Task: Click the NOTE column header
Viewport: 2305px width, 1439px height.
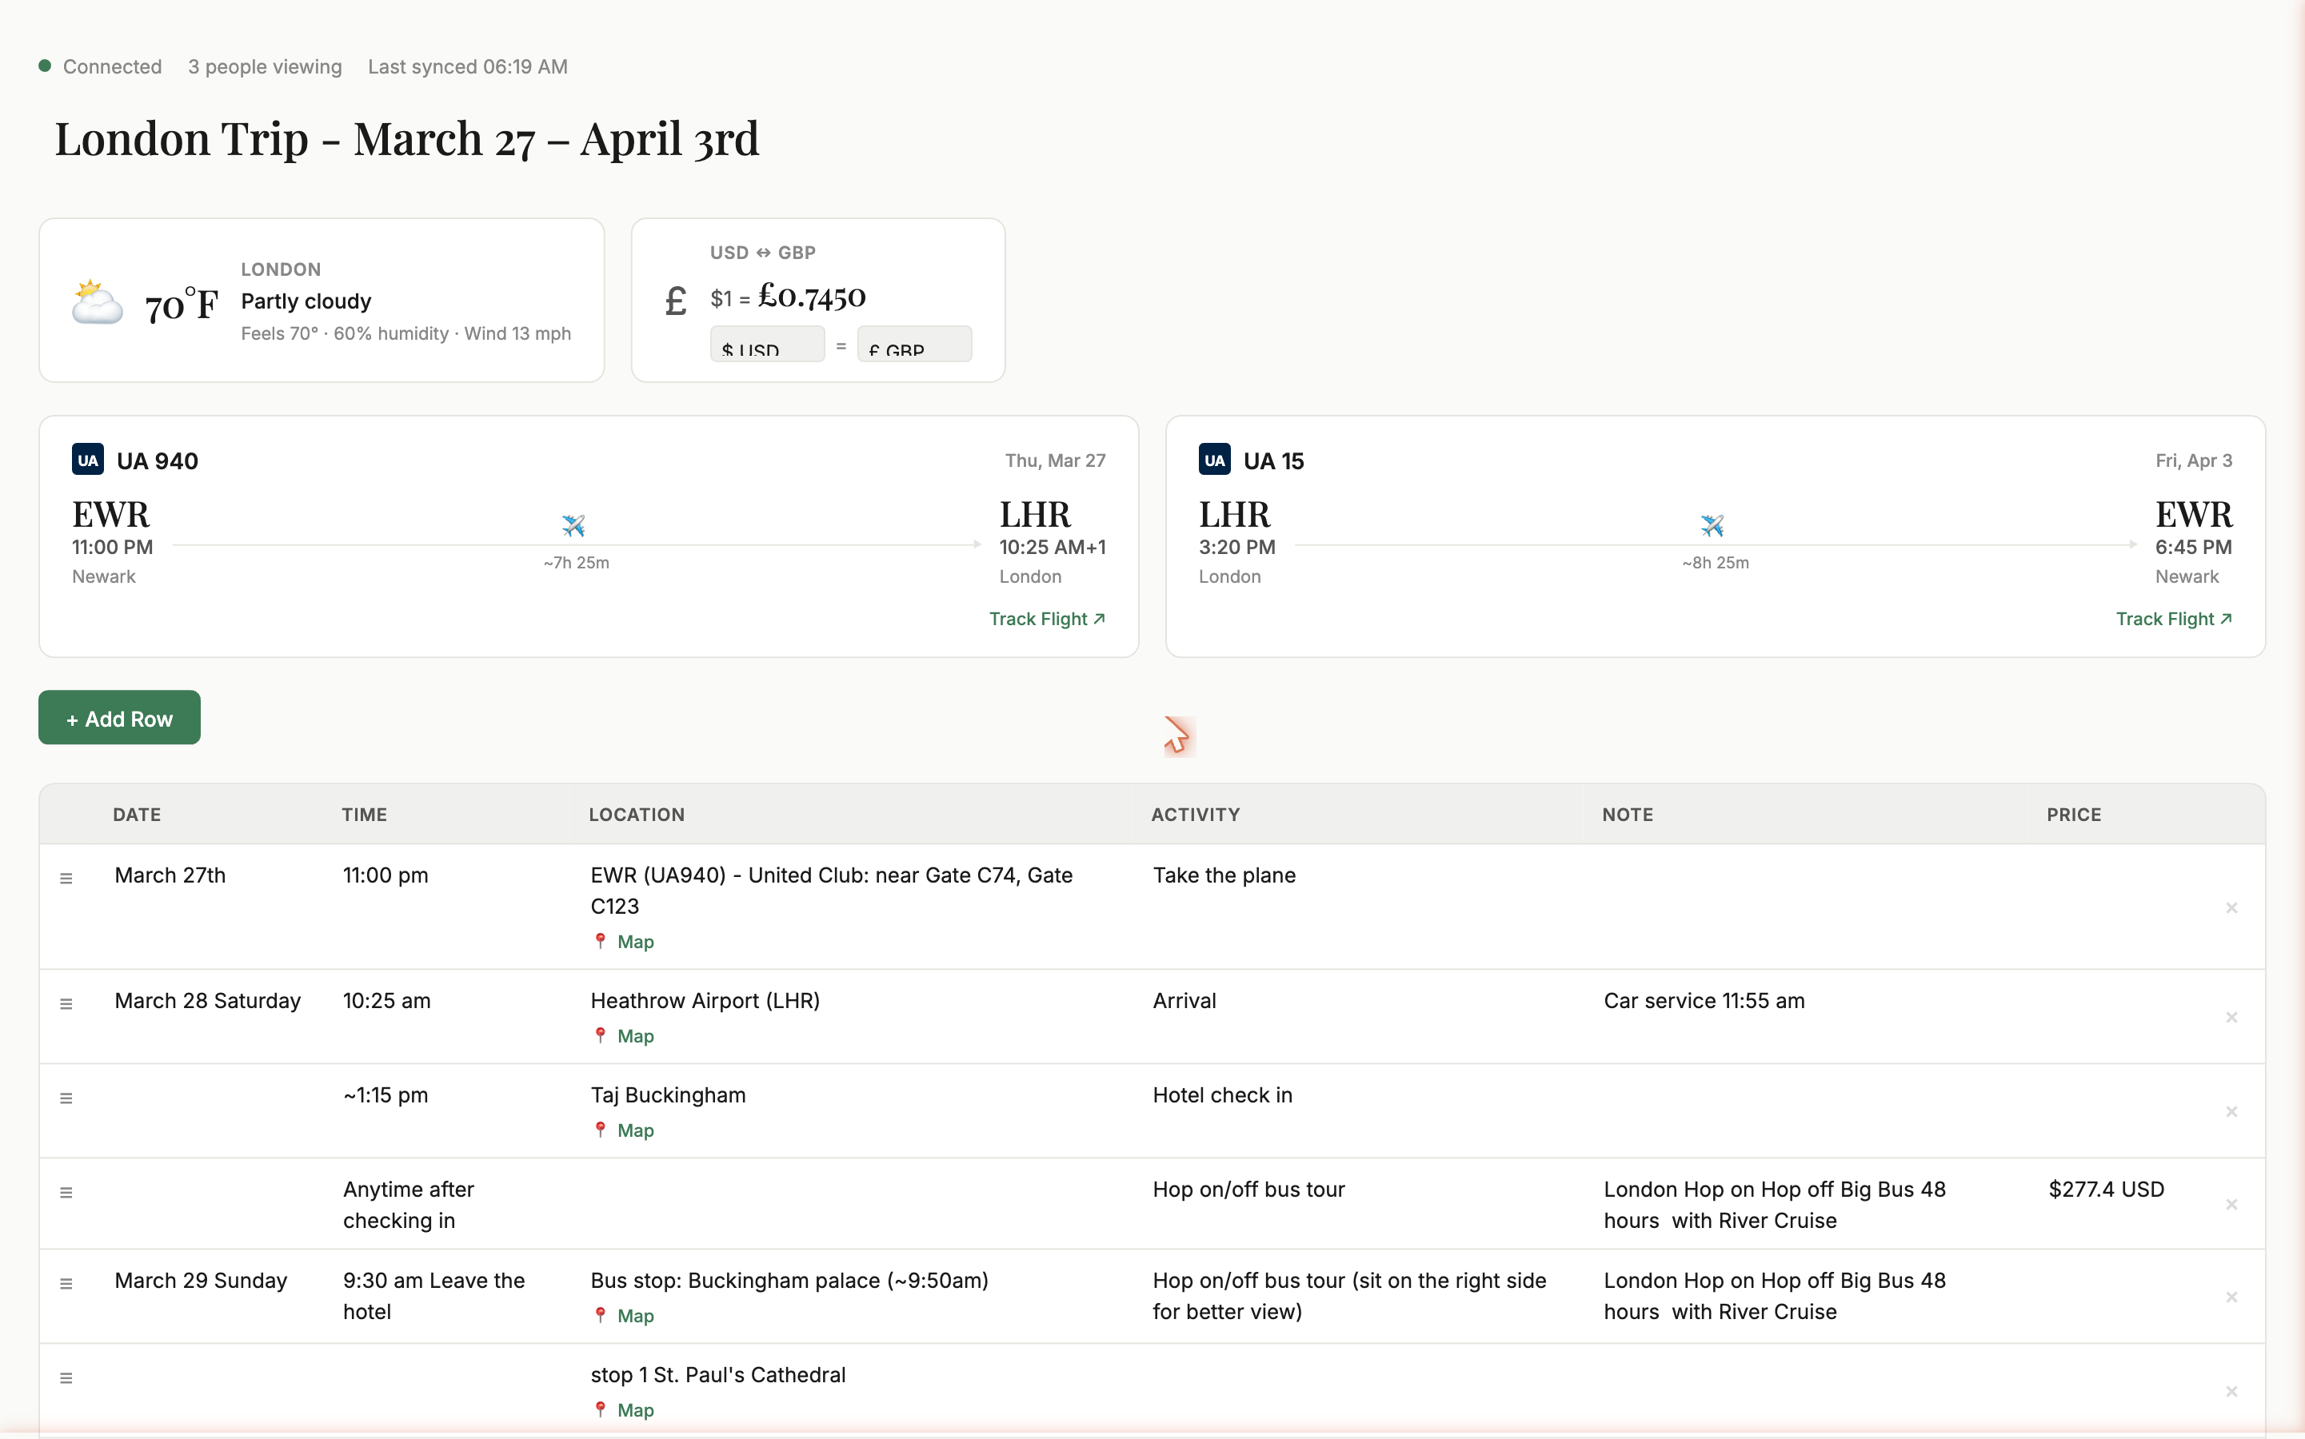Action: [x=1627, y=814]
